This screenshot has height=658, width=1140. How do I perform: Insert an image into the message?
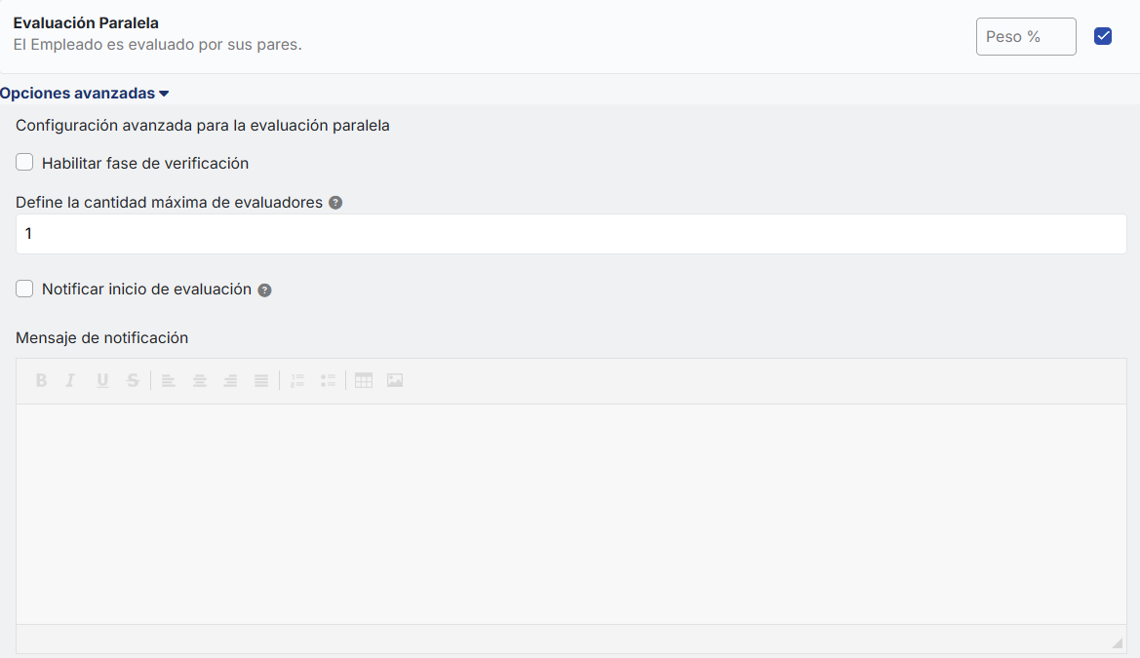(x=395, y=381)
